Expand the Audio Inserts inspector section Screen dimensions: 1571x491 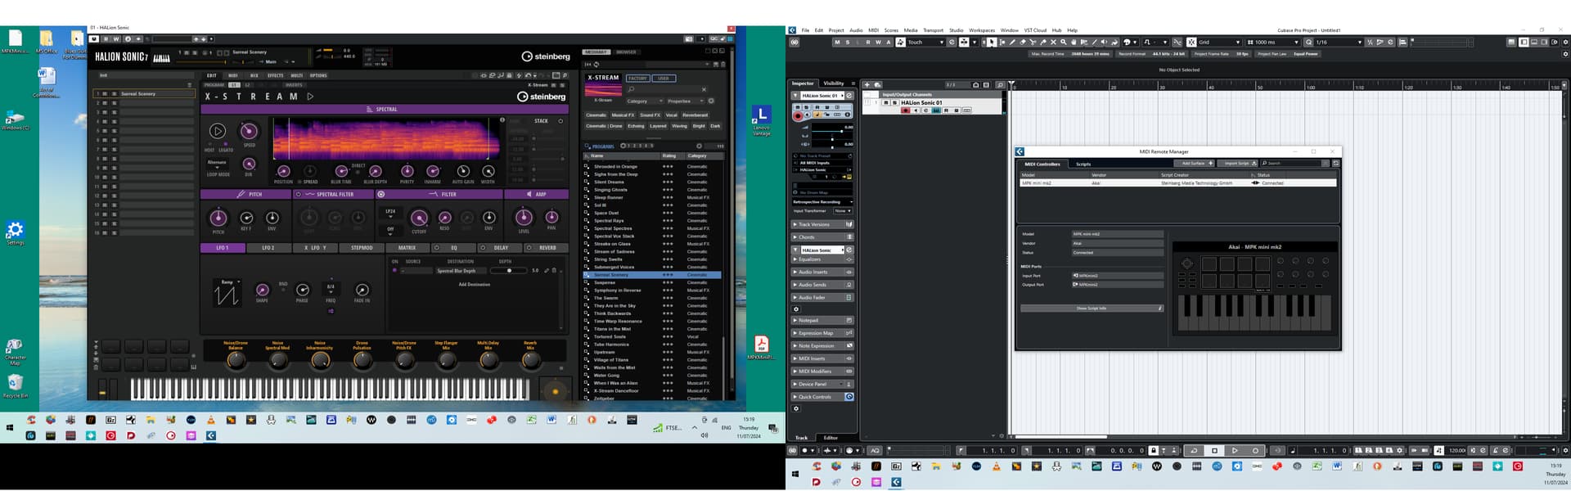[x=822, y=272]
